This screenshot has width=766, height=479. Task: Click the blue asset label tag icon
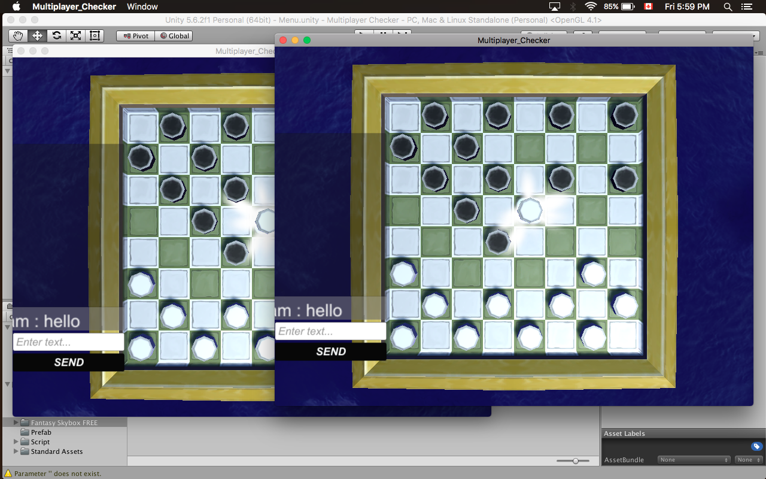(x=757, y=447)
